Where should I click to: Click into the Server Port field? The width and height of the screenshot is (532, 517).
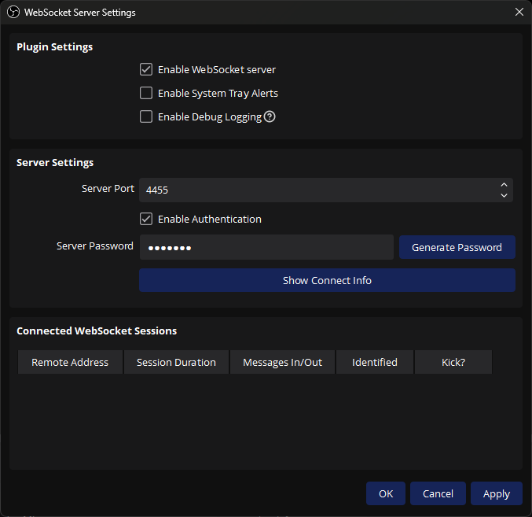point(314,190)
